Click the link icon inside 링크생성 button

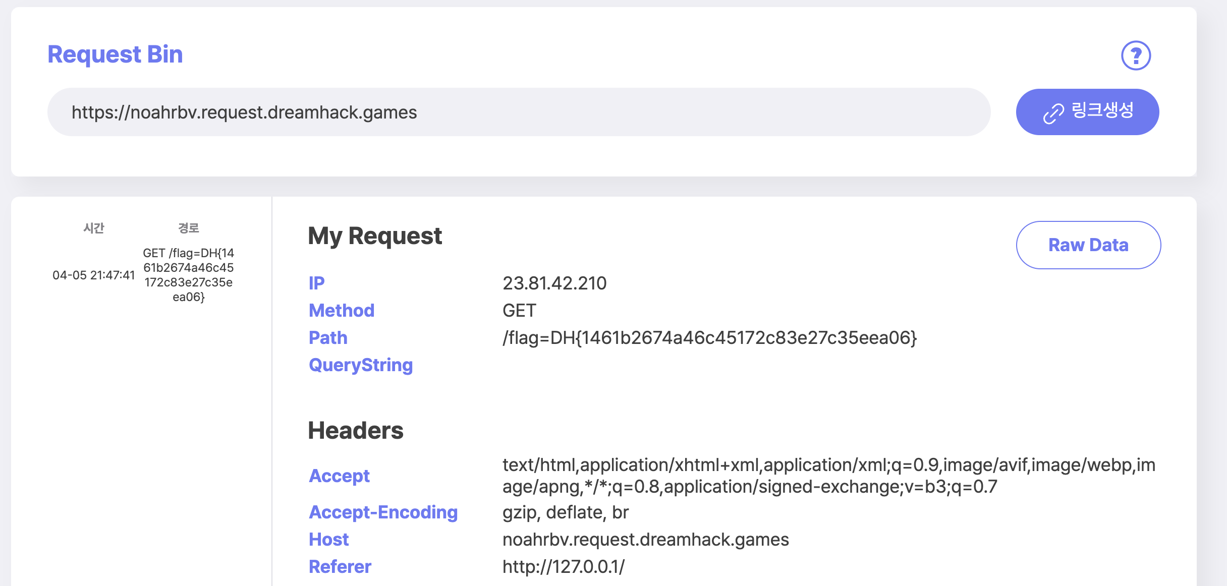coord(1053,113)
